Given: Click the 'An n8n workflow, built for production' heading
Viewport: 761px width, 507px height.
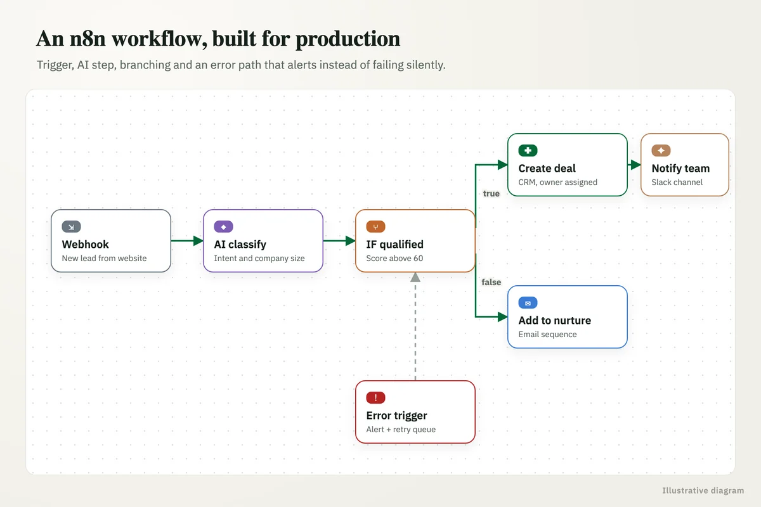Looking at the screenshot, I should pos(218,39).
